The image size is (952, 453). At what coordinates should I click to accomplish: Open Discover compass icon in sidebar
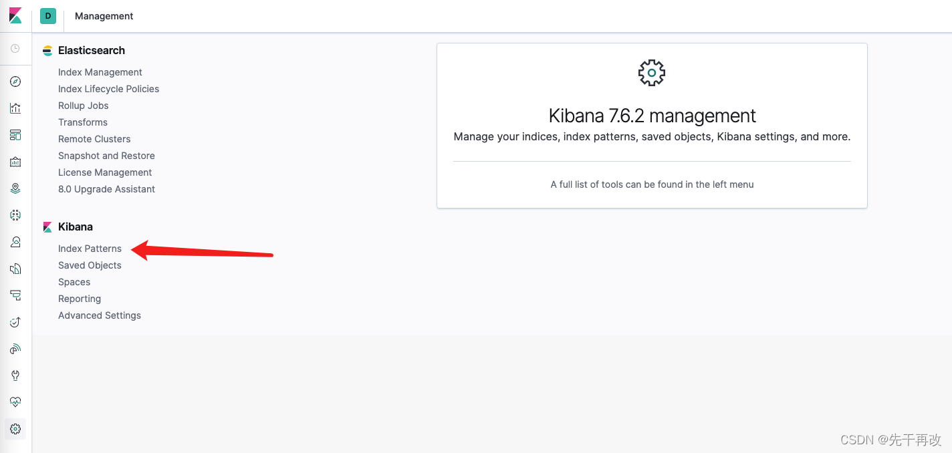(x=15, y=82)
